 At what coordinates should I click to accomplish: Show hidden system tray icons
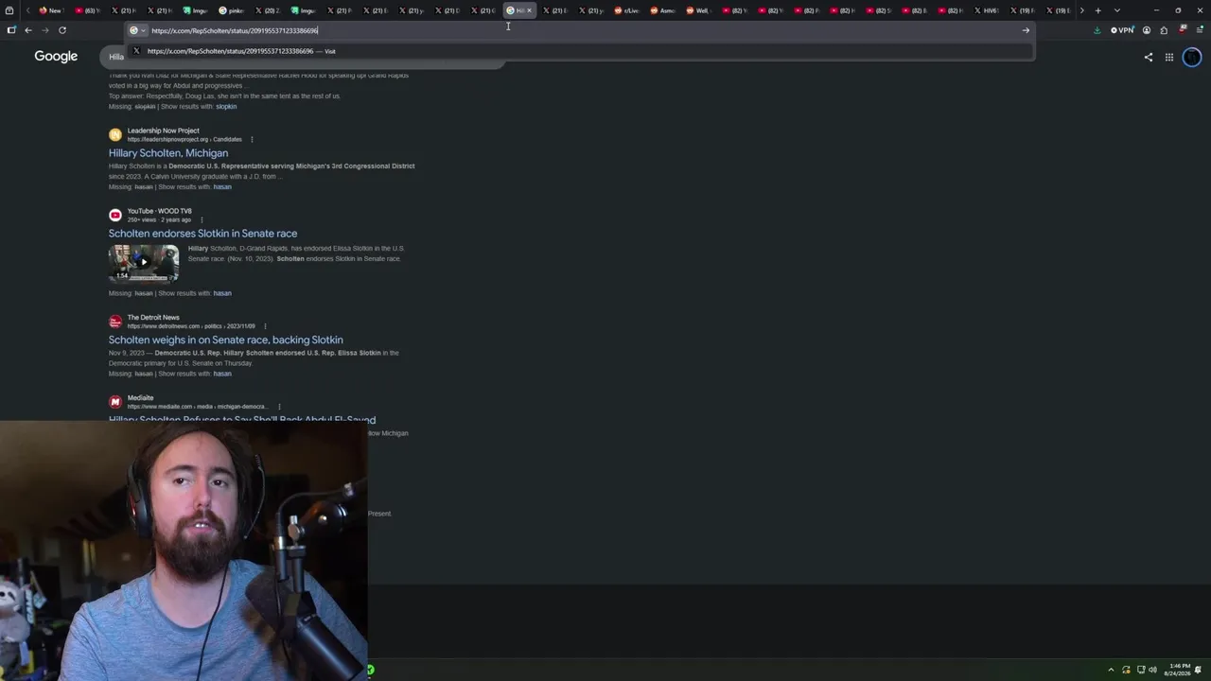1112,670
